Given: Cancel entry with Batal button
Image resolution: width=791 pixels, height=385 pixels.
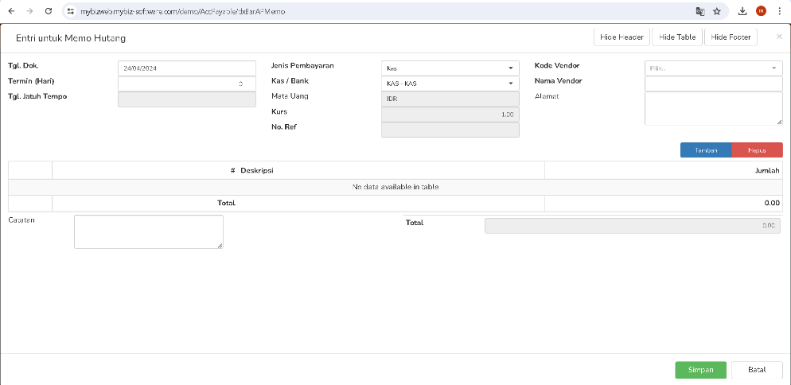Looking at the screenshot, I should (757, 370).
